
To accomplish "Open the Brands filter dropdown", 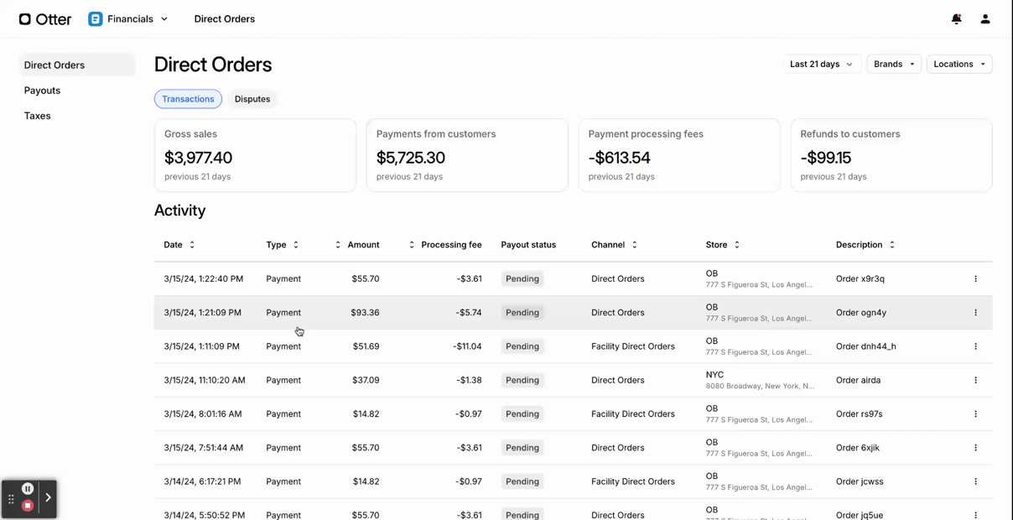I will click(893, 64).
